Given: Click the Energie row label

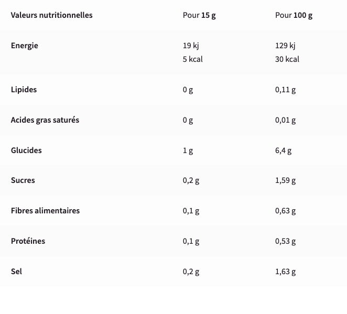Looking at the screenshot, I should (25, 46).
